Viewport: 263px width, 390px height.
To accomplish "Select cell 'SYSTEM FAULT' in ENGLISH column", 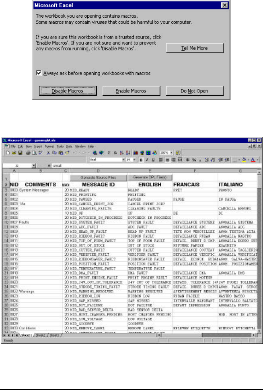I will pos(150,222).
